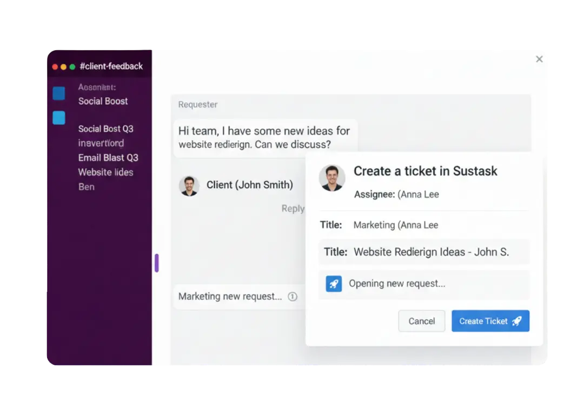
Task: Select the light blue square workspace icon
Action: tap(59, 118)
